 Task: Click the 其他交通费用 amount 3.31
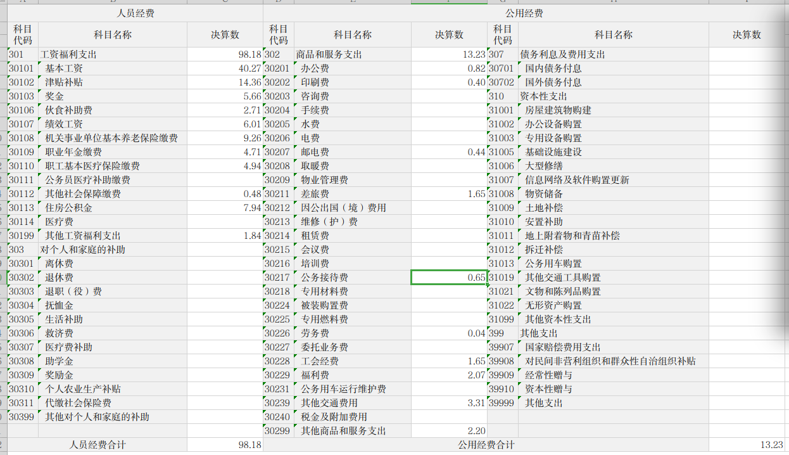449,403
